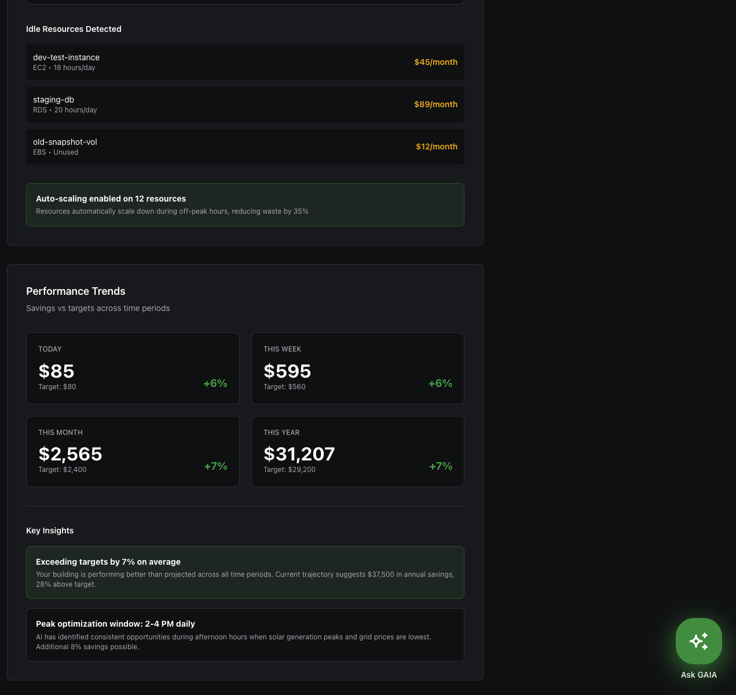Open the THIS WEEK savings card

point(357,368)
